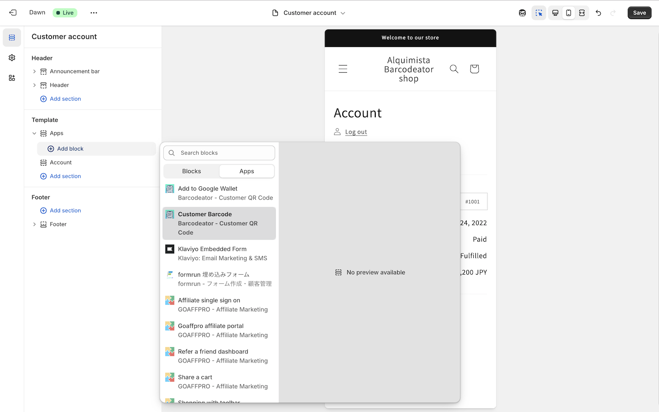659x412 pixels.
Task: Click the exit editor icon
Action: [x=13, y=13]
